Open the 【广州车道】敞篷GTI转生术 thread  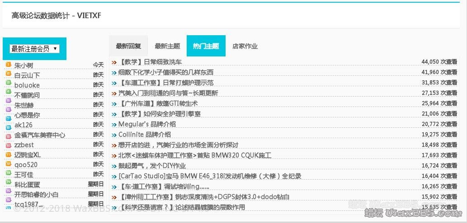[x=158, y=103]
